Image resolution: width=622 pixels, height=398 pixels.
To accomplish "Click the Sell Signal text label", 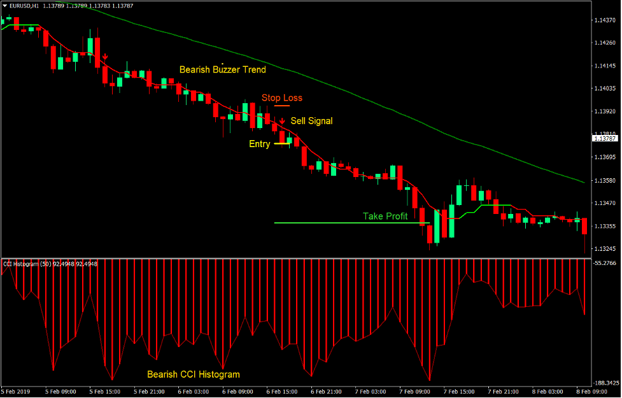I will pyautogui.click(x=311, y=121).
